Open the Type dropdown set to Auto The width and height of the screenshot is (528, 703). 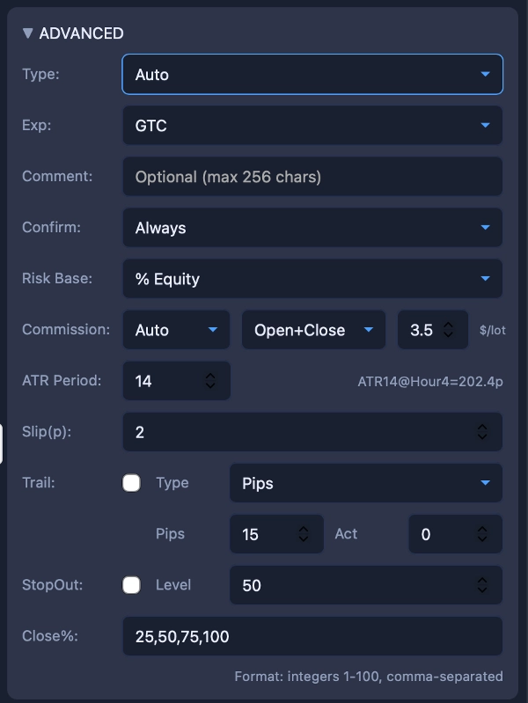(x=312, y=75)
